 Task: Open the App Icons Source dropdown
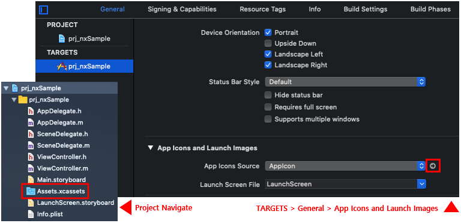[x=345, y=166]
